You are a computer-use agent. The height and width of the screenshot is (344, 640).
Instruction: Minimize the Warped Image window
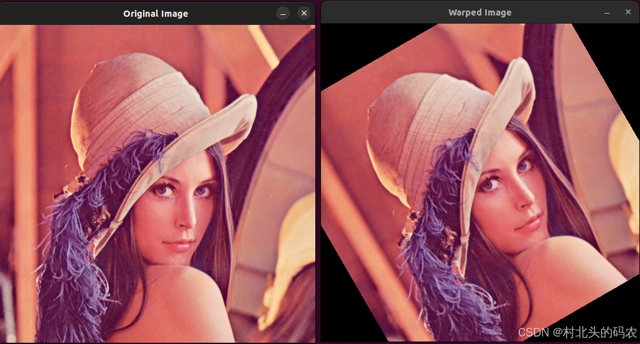(607, 12)
